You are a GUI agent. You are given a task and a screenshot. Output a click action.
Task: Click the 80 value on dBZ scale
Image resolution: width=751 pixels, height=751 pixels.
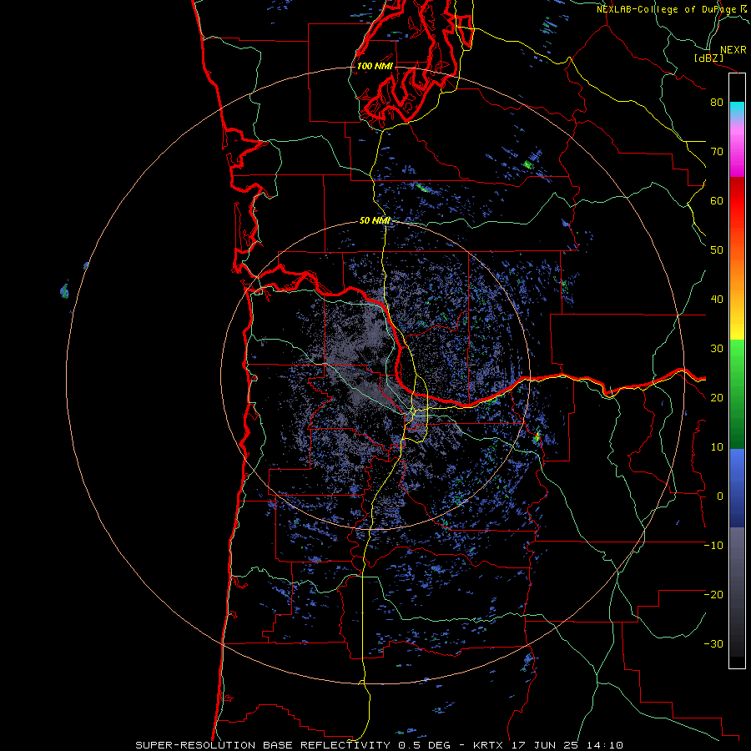tap(717, 102)
